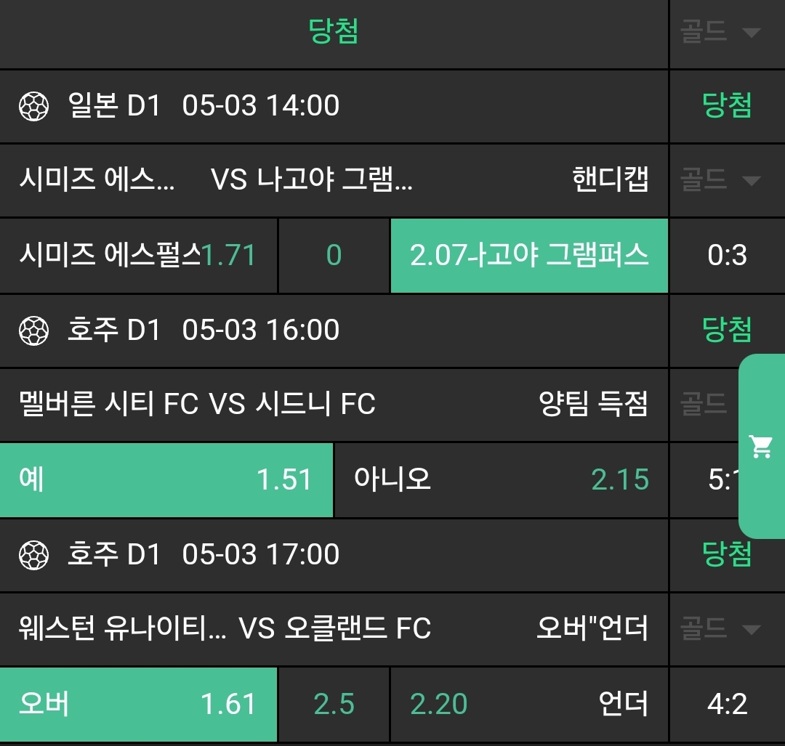Click 당첨 status for 일본 D1 match
785x746 pixels.
click(727, 107)
